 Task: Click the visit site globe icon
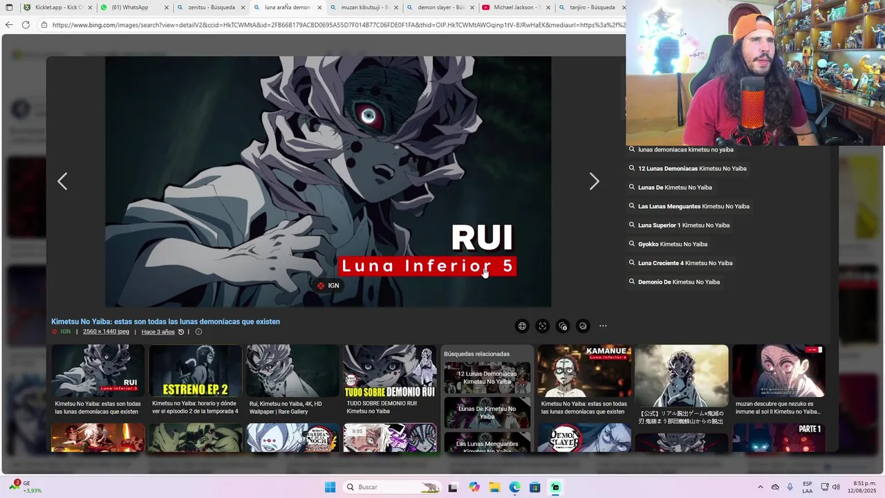[x=522, y=326]
